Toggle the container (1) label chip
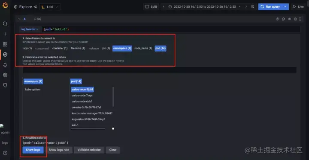The height and width of the screenshot is (160, 309). (x=60, y=48)
